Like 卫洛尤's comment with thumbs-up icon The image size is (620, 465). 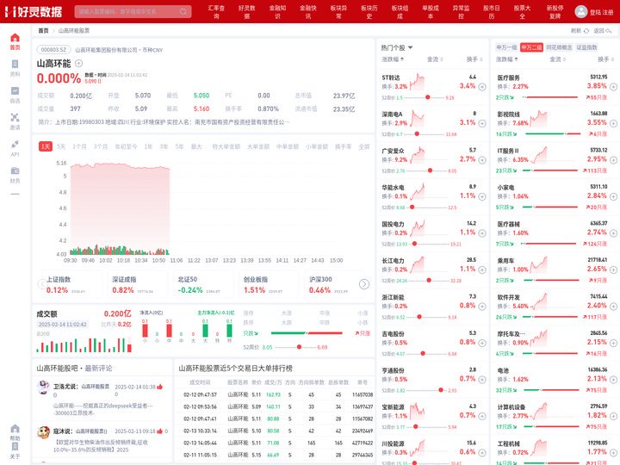click(160, 387)
